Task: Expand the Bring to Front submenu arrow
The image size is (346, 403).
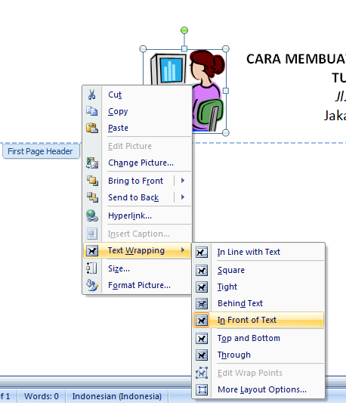Action: click(183, 181)
